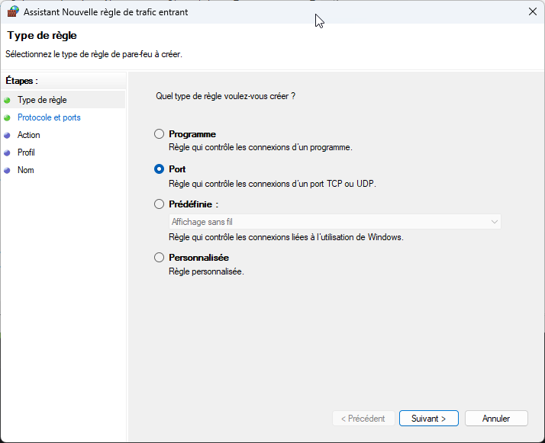The height and width of the screenshot is (443, 545).
Task: Choose the Prédéfinie radio button
Action: [x=159, y=204]
